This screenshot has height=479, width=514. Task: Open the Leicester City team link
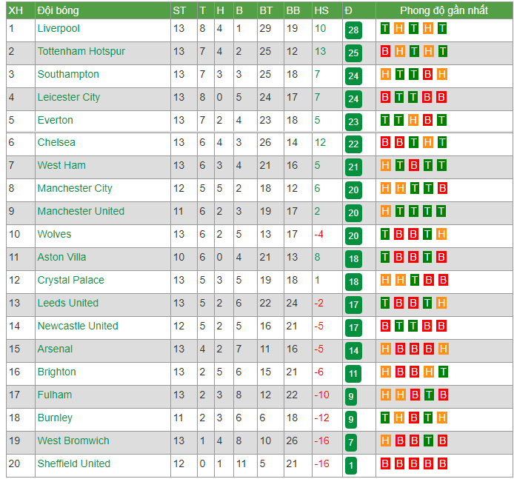[69, 97]
